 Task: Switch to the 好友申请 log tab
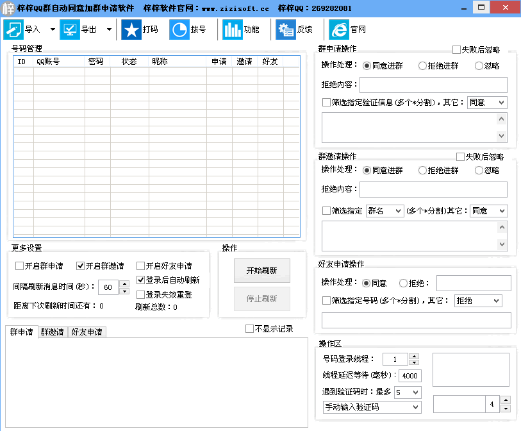87,332
